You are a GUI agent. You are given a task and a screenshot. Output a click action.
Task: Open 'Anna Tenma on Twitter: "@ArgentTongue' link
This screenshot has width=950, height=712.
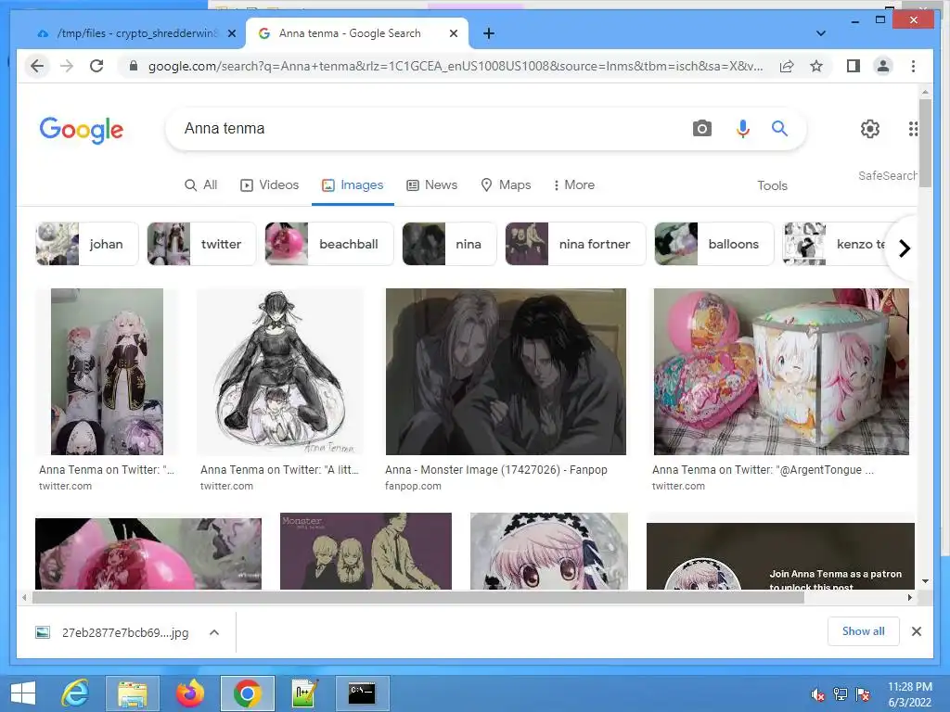pos(763,470)
